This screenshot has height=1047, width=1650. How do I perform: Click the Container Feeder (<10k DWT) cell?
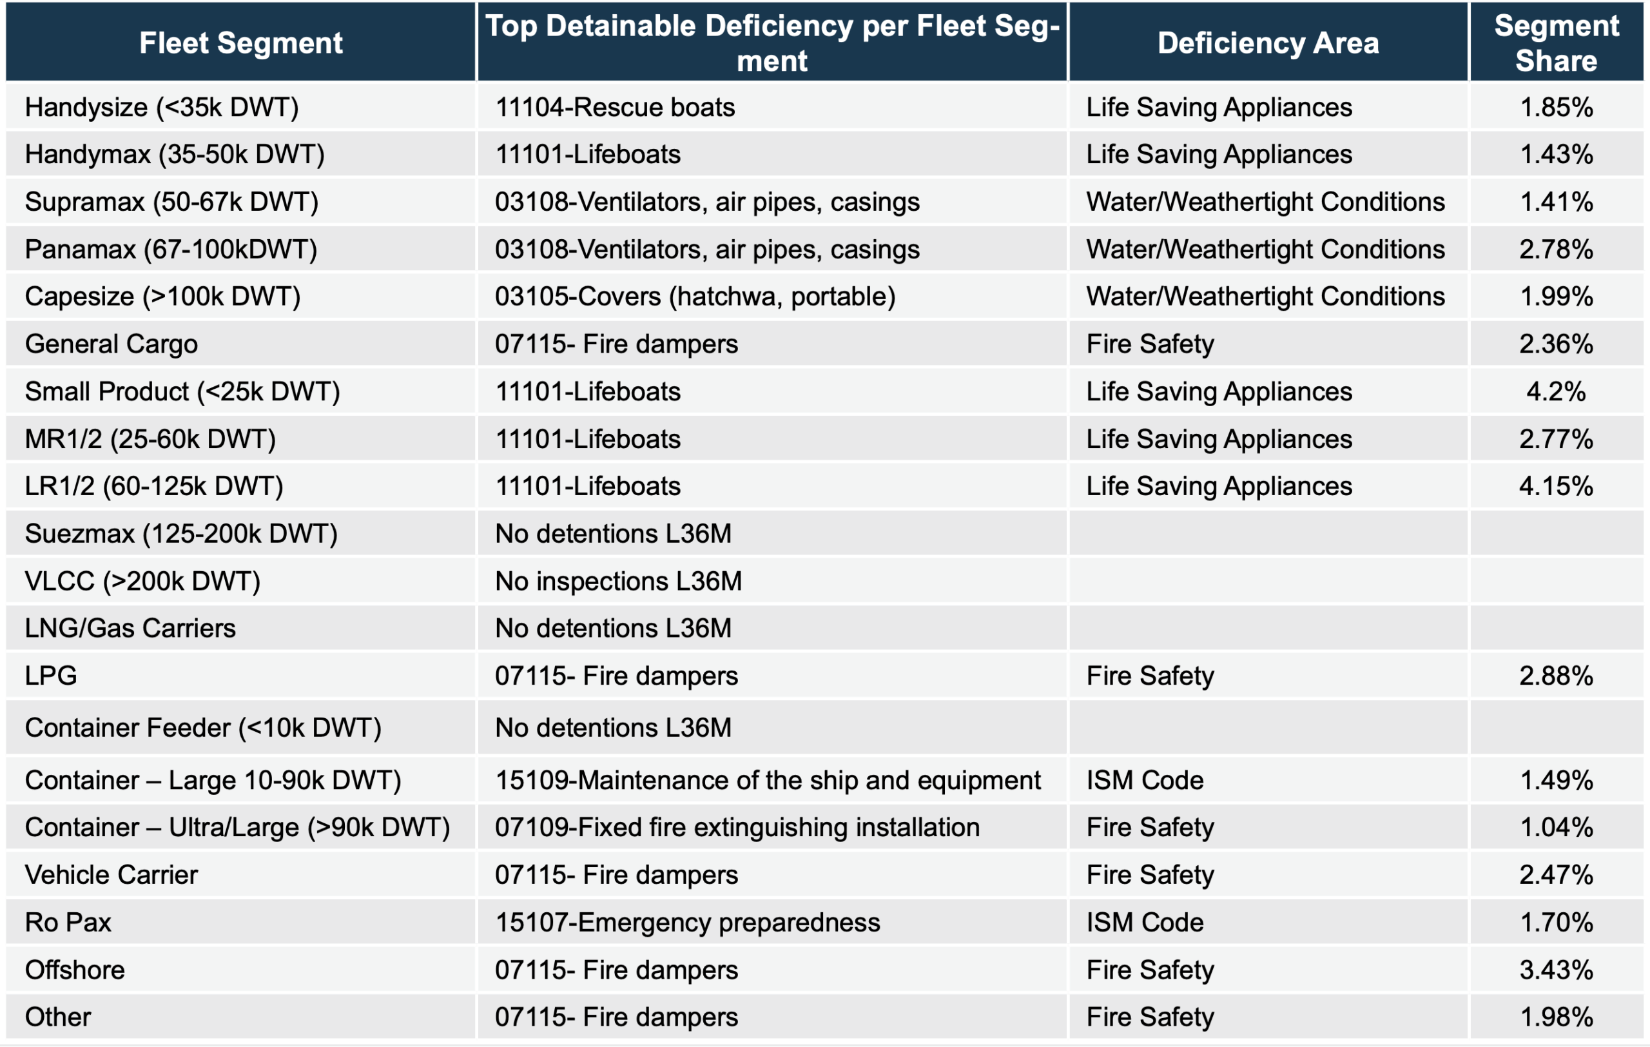click(x=203, y=728)
